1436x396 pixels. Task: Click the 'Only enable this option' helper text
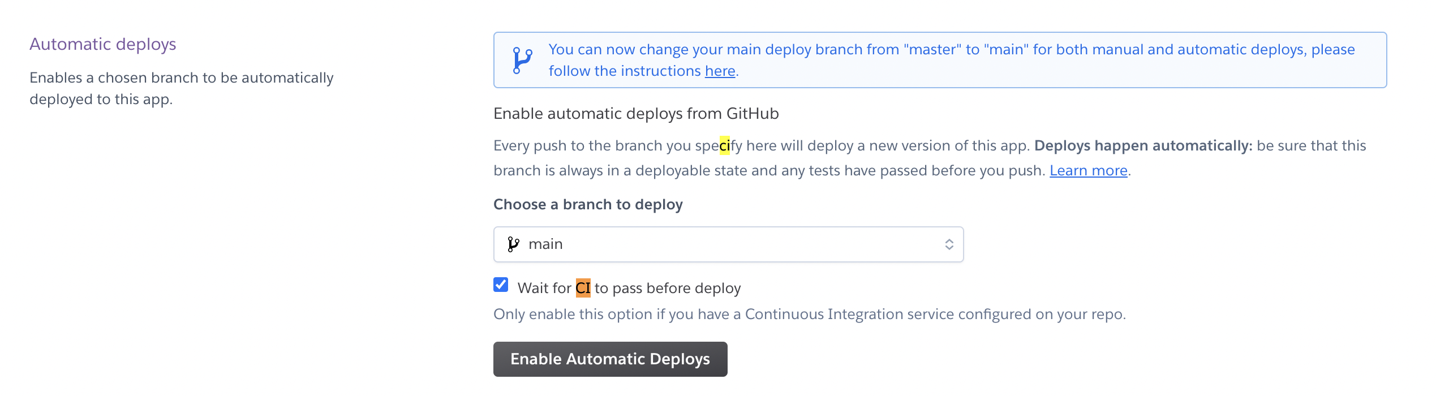809,315
